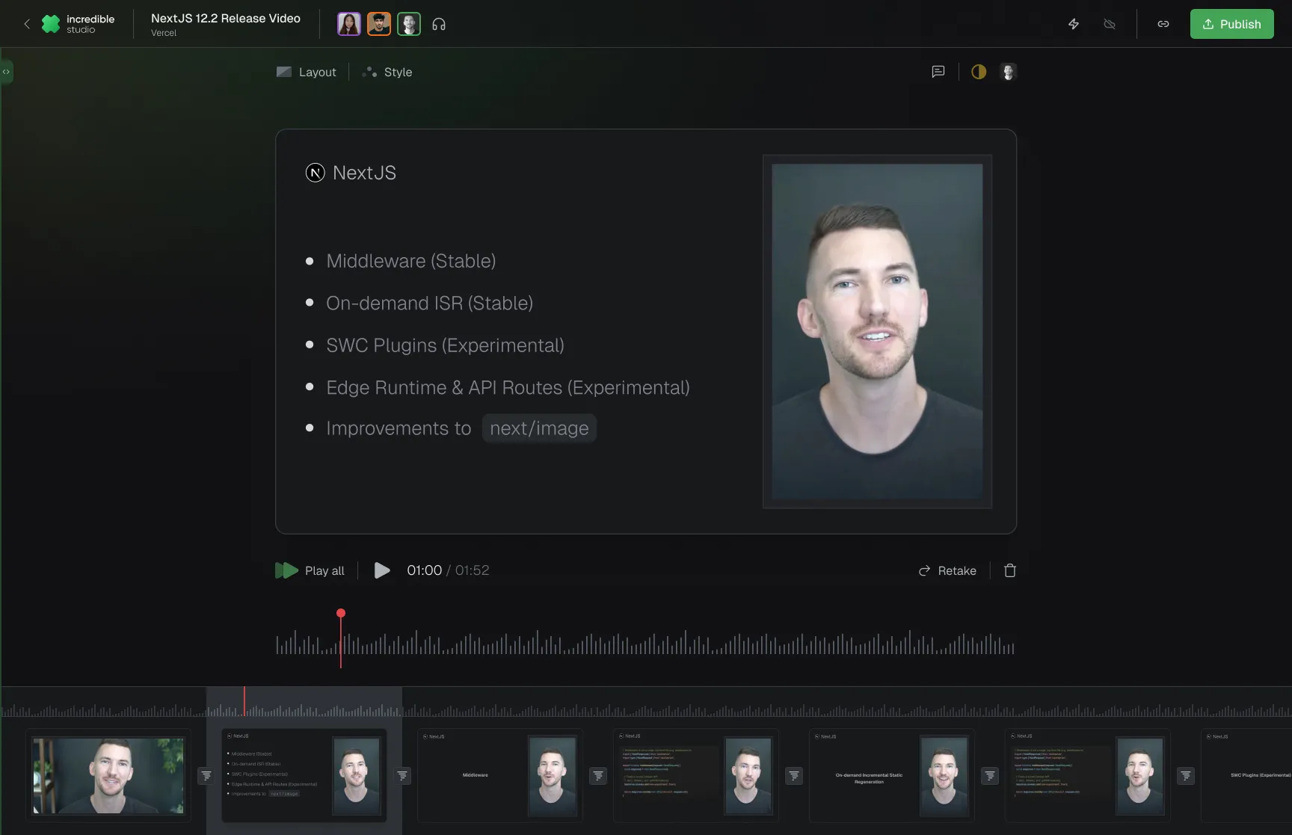Click the Retake button

(947, 570)
